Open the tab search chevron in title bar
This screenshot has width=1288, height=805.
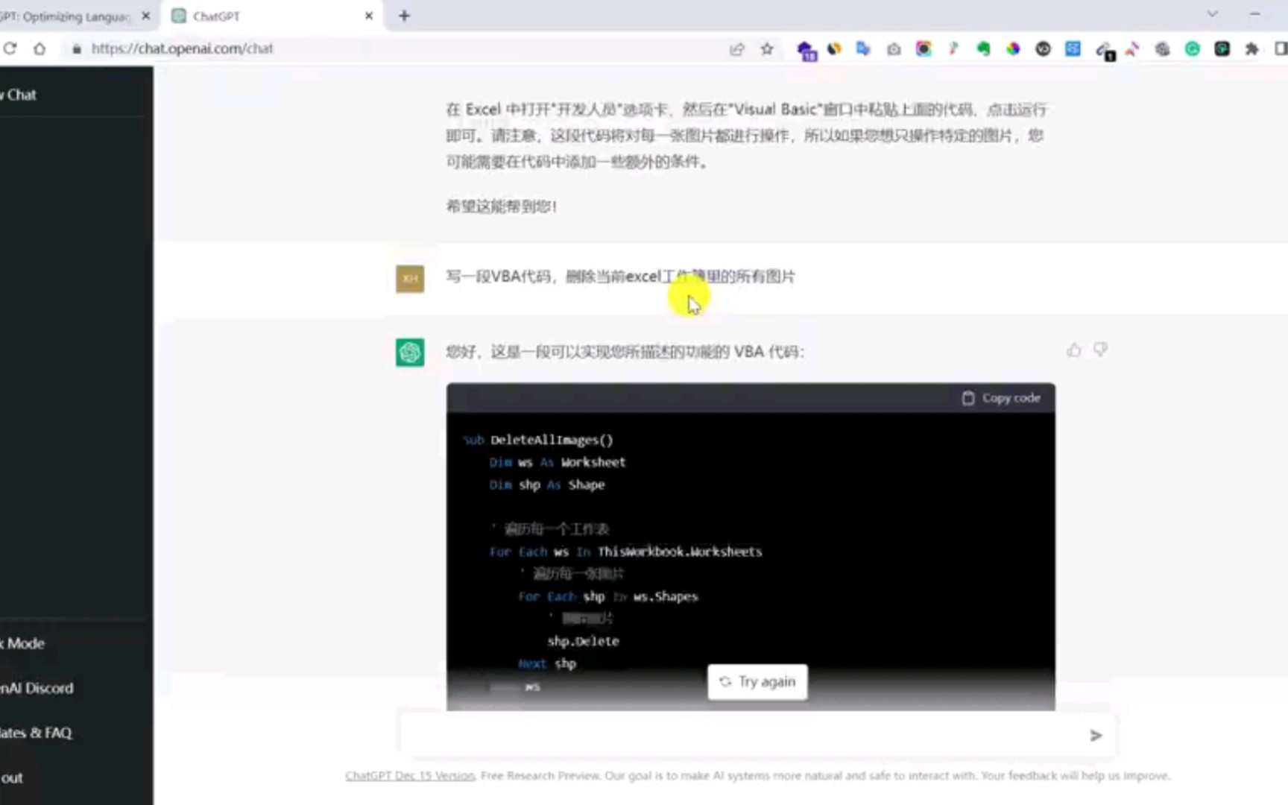coord(1212,14)
